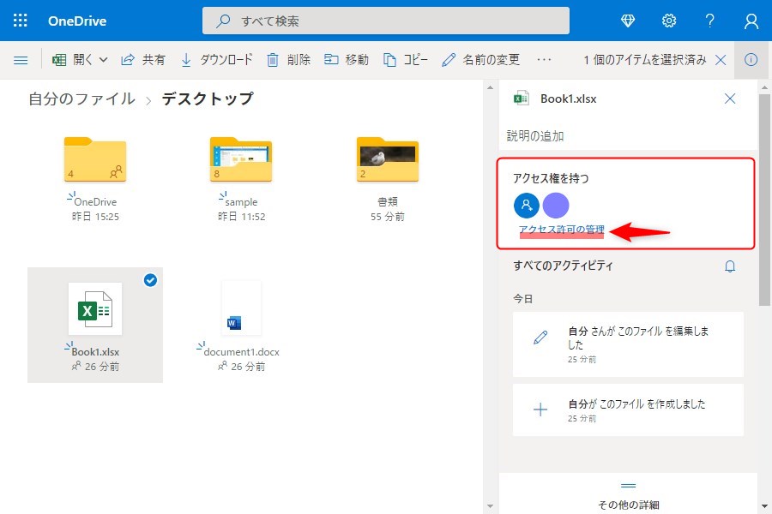The image size is (772, 514).
Task: Open the account profile icon
Action: 751,21
